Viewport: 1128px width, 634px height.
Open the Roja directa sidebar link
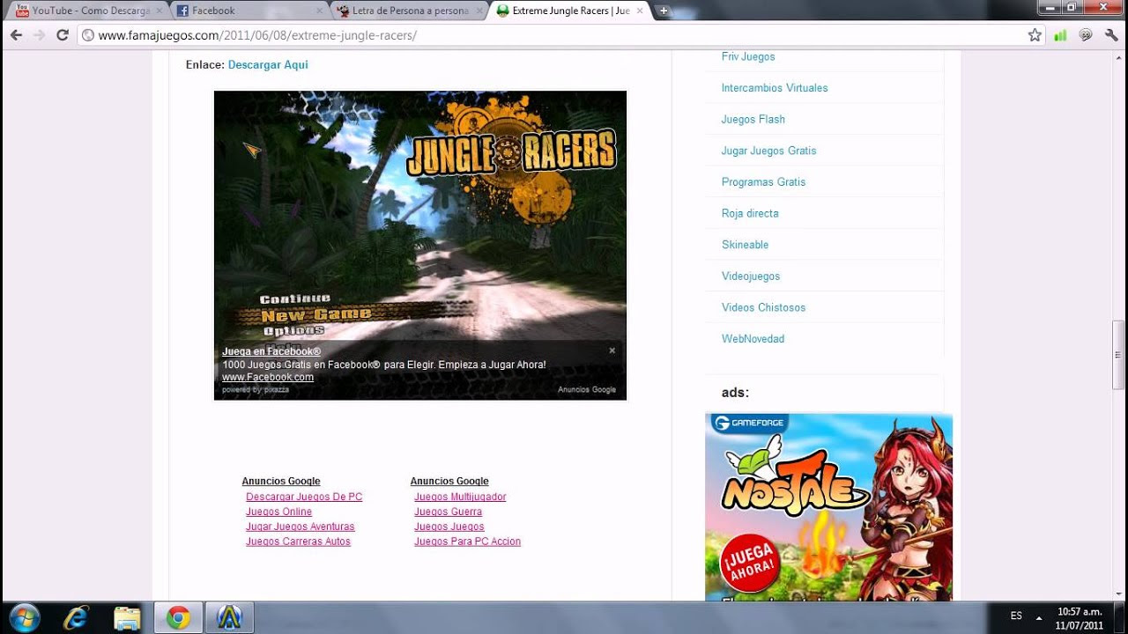[x=750, y=213]
